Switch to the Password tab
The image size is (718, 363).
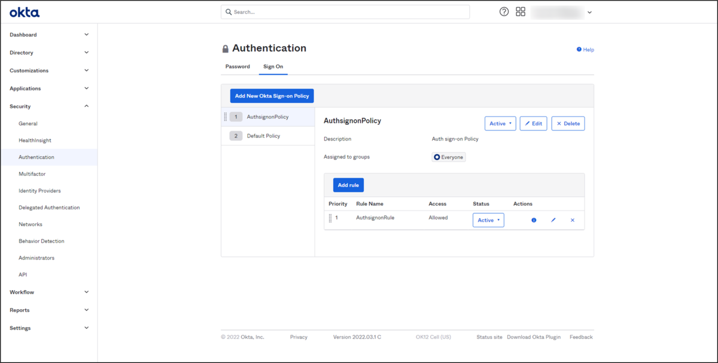pyautogui.click(x=238, y=66)
